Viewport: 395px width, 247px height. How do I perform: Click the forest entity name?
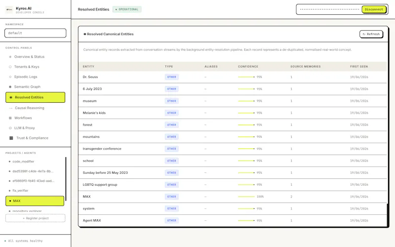[x=87, y=125]
